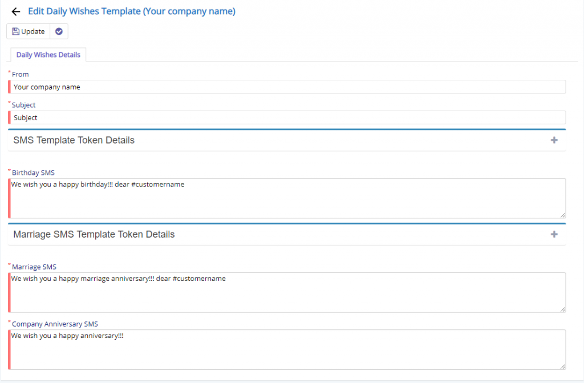
Task: Click the Birthday SMS textarea resize handle
Action: click(563, 215)
